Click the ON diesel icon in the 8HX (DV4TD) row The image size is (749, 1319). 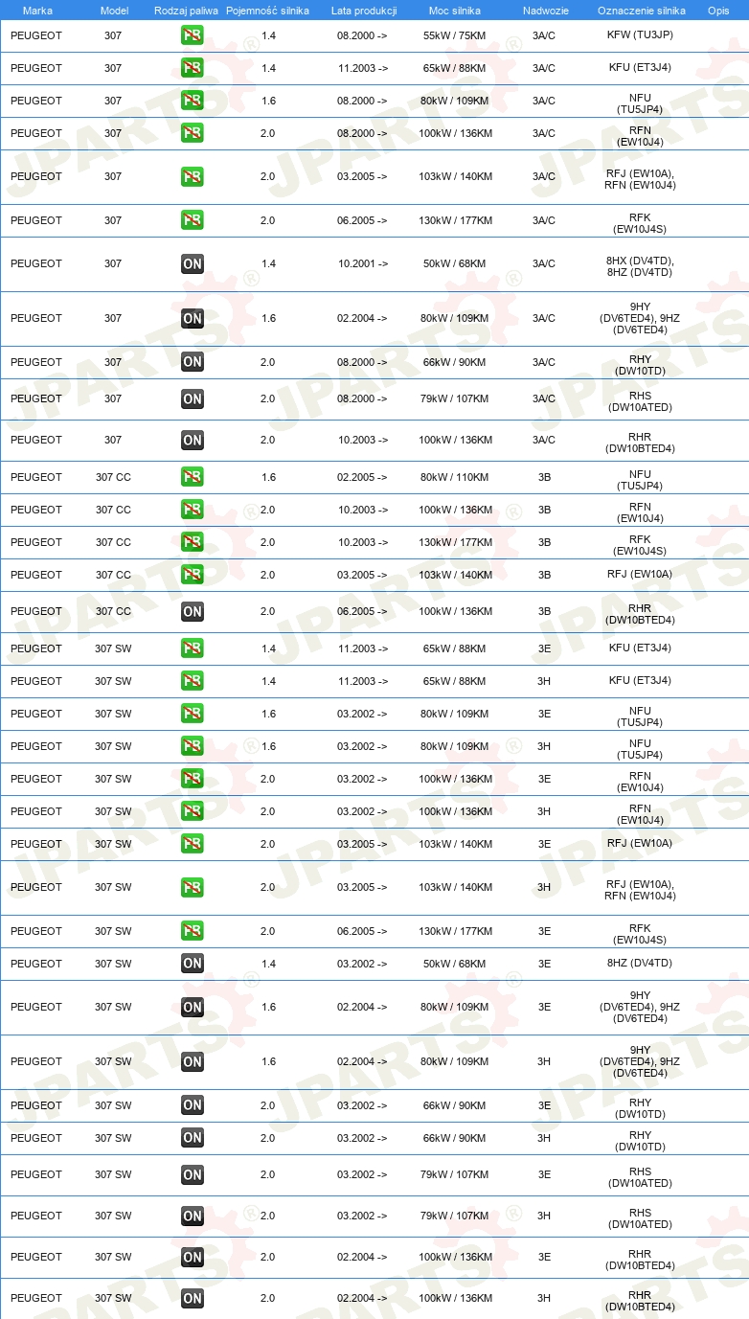coord(193,263)
